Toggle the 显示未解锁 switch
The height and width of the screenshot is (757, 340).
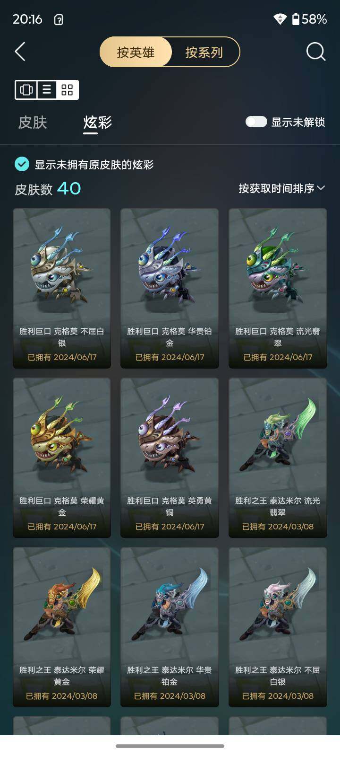(256, 122)
